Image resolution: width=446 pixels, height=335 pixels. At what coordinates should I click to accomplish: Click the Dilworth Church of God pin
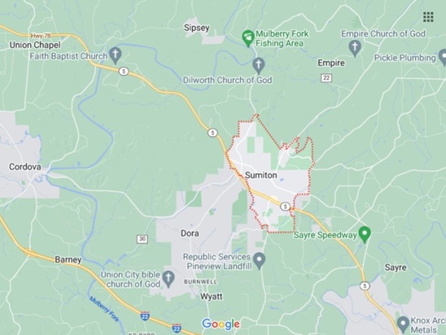click(259, 66)
